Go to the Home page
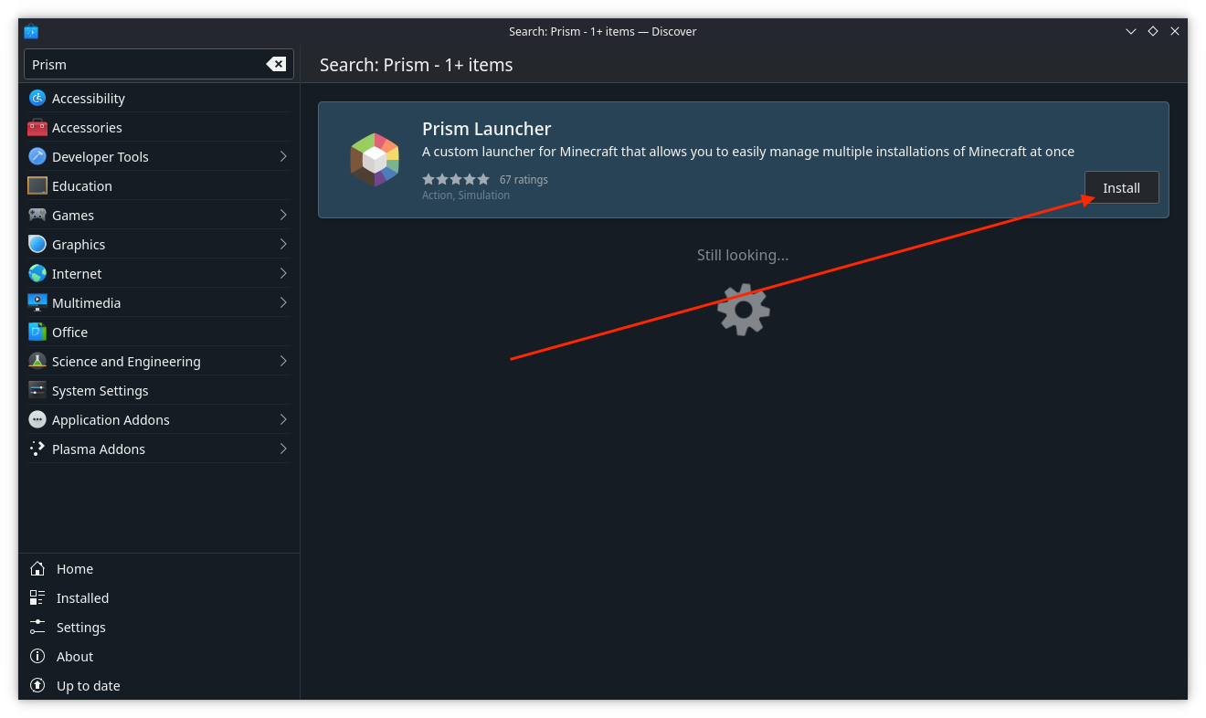This screenshot has height=718, width=1206. 74,568
